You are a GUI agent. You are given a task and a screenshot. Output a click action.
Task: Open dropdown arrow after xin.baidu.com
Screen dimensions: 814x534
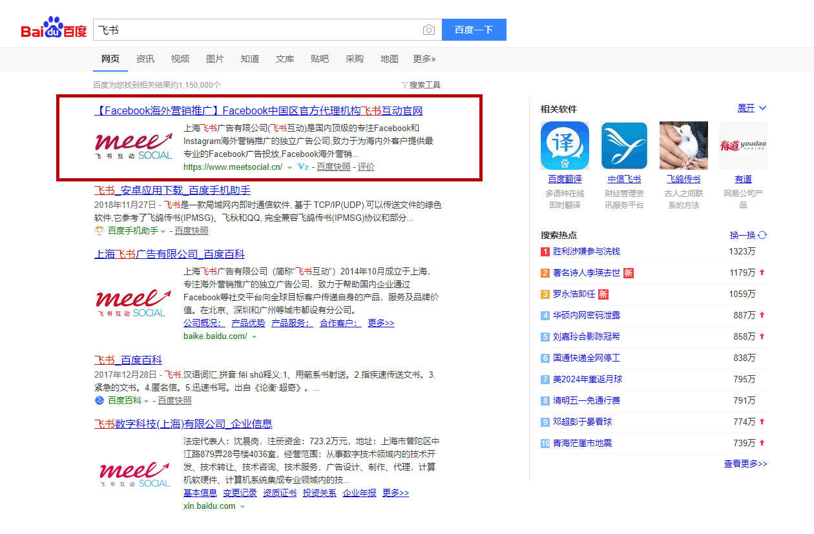coord(242,507)
